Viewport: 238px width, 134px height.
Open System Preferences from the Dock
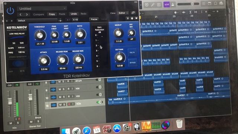126,128
